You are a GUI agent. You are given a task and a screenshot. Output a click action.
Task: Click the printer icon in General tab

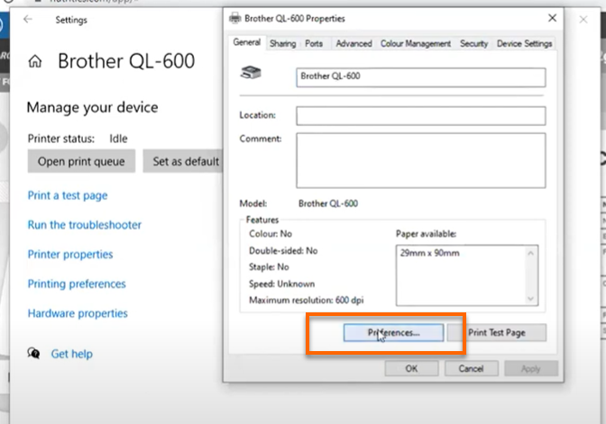[252, 76]
